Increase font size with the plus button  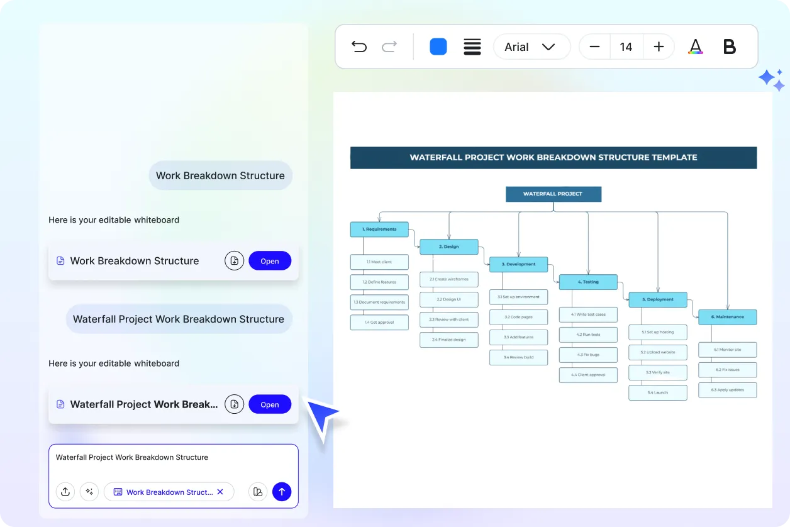659,47
